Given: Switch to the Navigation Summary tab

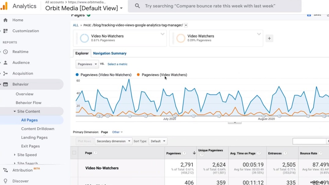Looking at the screenshot, I should [110, 53].
